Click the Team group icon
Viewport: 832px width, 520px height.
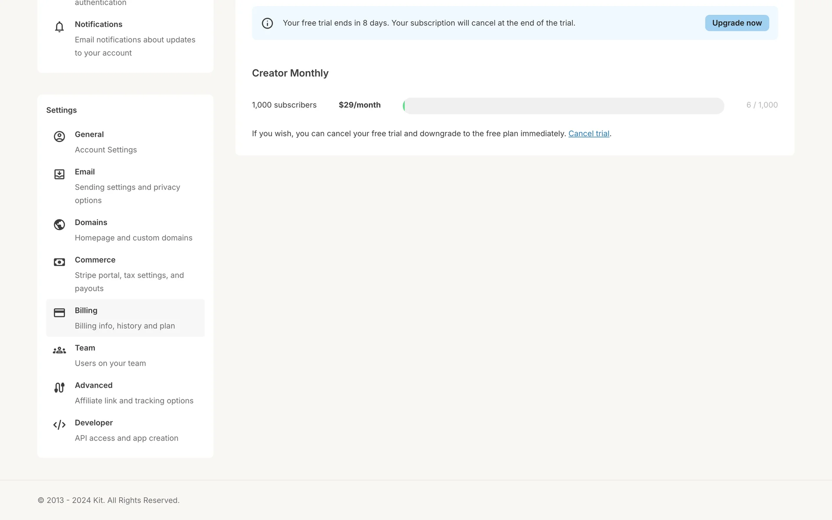point(59,350)
